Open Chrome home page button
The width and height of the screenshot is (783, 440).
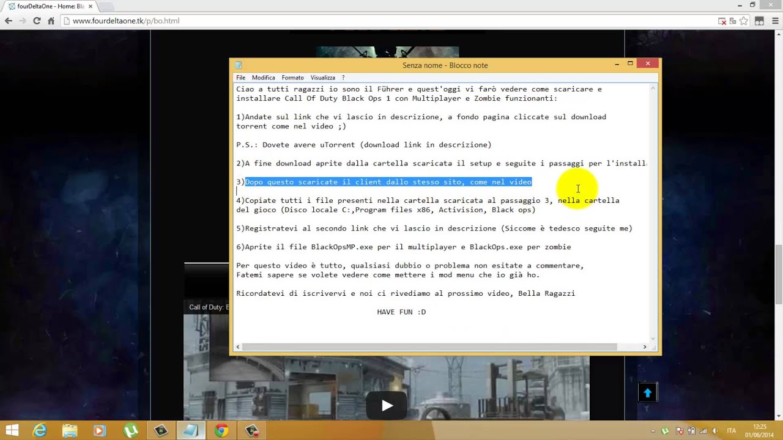[51, 21]
